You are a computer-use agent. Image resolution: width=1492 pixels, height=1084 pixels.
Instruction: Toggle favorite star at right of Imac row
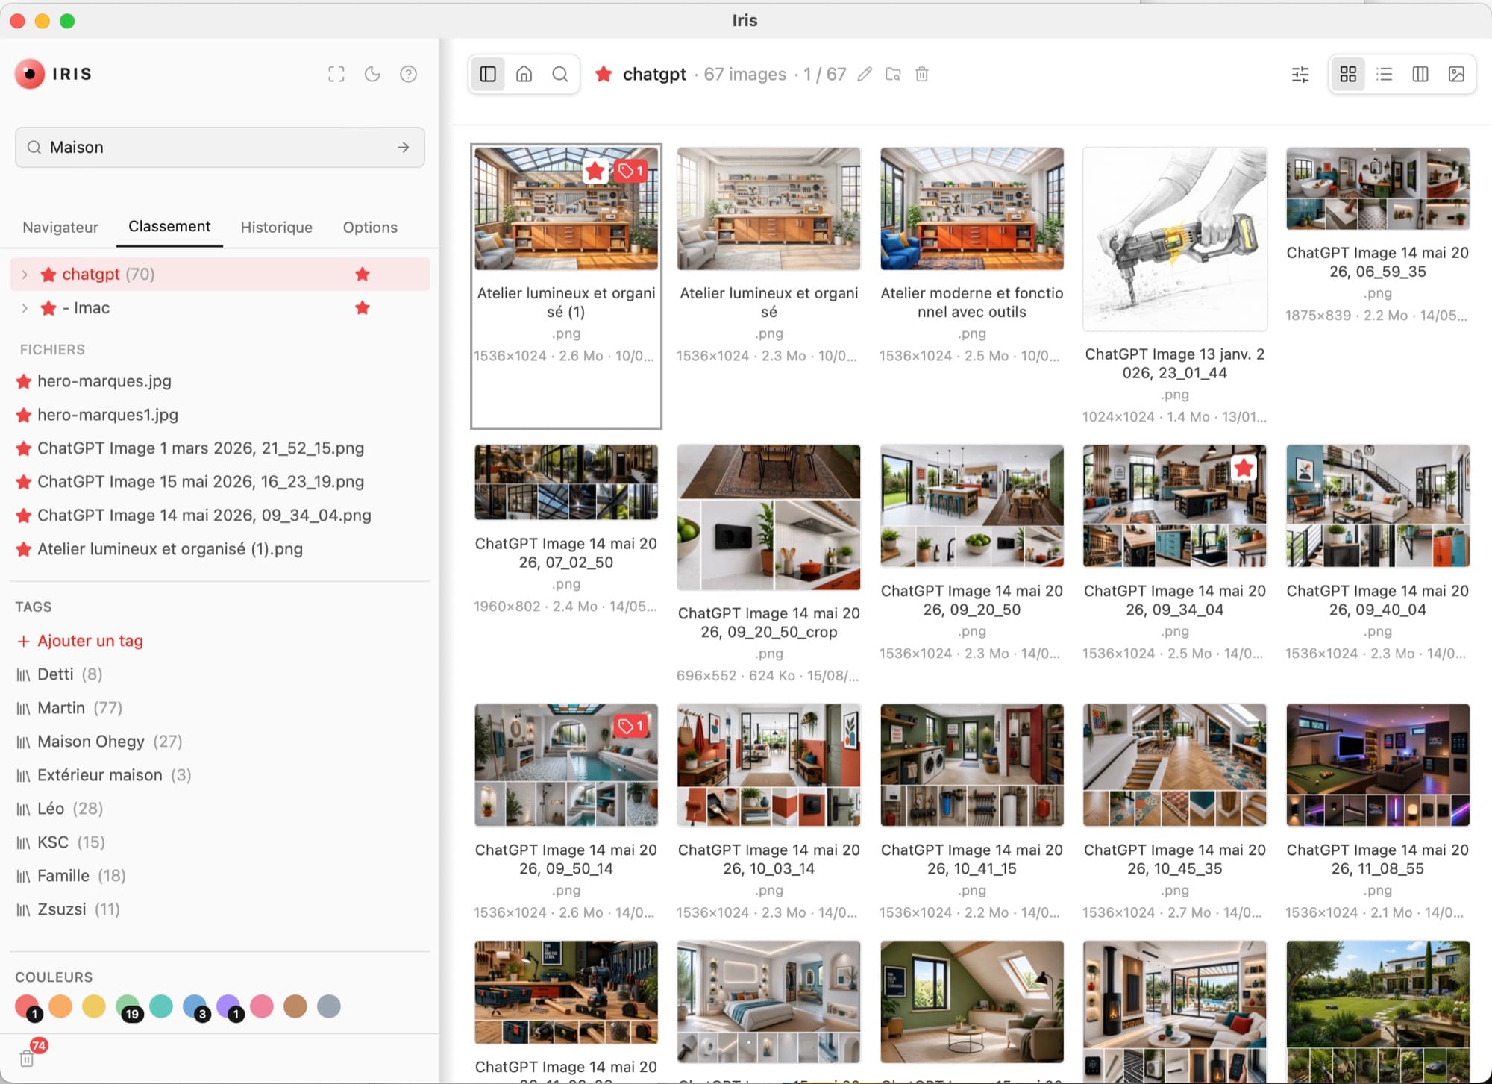363,308
